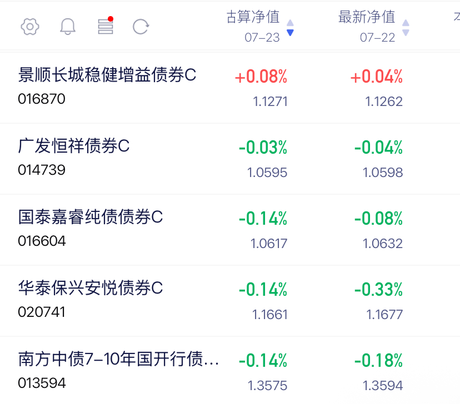Open fund 南方中债7-10年国开行债
This screenshot has height=404, width=460.
point(118,359)
